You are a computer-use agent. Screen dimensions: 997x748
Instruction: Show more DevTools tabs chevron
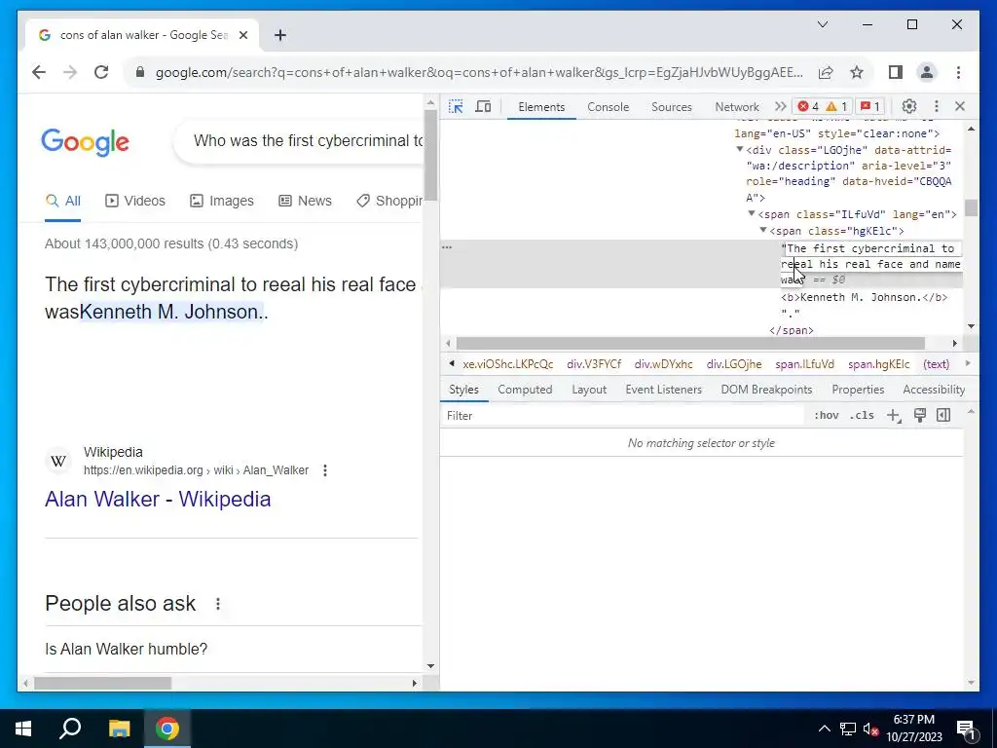(780, 106)
